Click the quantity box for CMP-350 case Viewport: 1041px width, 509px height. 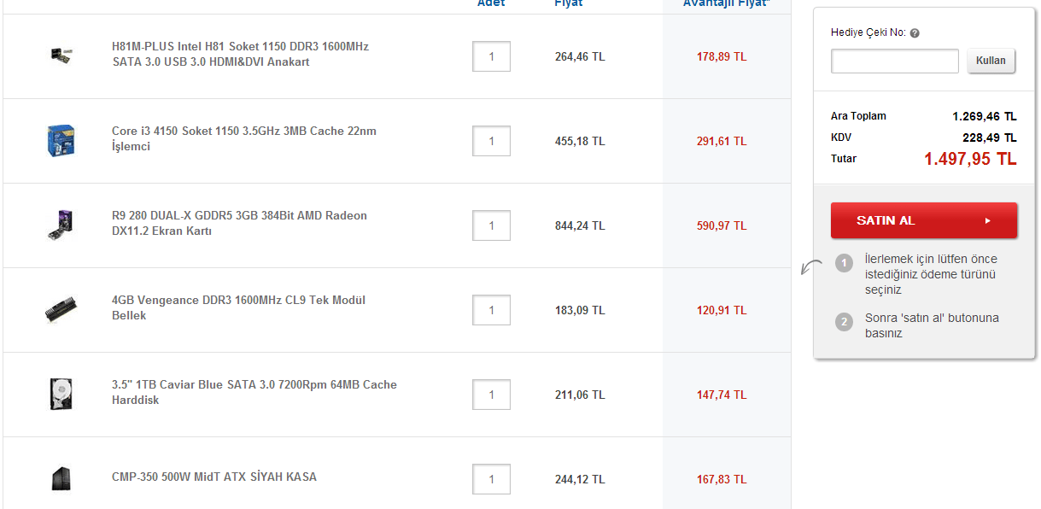pos(491,479)
